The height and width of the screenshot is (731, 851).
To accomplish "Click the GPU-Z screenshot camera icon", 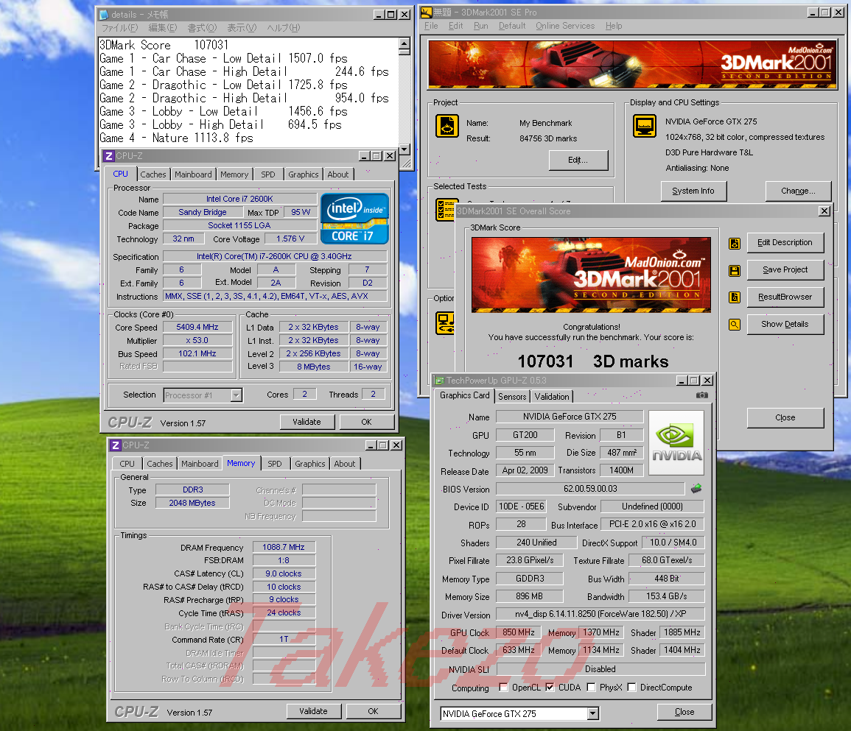I will pyautogui.click(x=702, y=395).
